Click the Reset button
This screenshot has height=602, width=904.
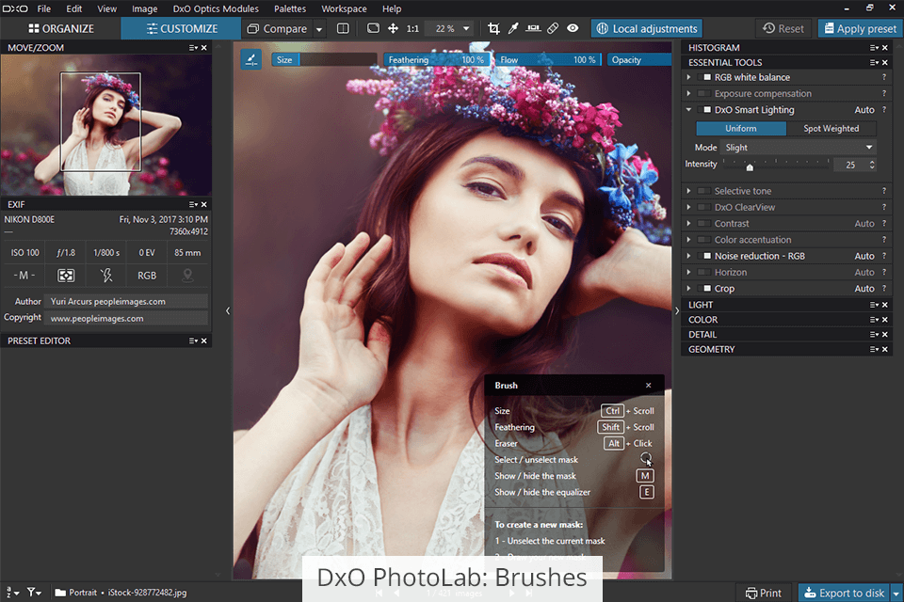click(783, 28)
